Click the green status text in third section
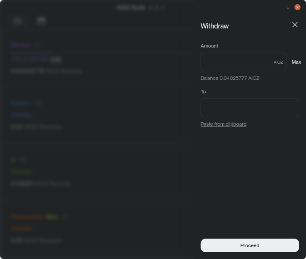306x259 pixels. pos(21,172)
